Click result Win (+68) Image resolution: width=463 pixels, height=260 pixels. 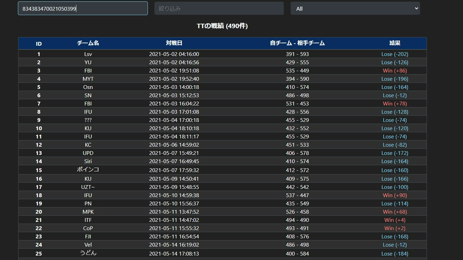coord(395,212)
